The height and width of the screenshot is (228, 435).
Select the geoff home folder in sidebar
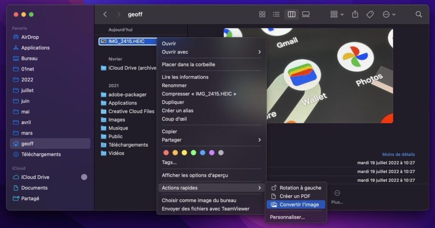[50, 144]
